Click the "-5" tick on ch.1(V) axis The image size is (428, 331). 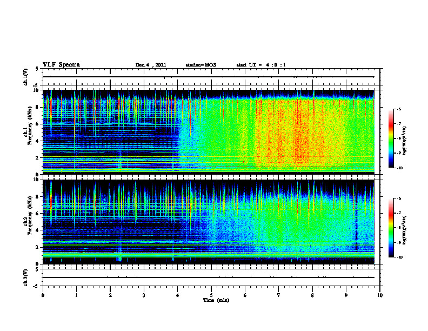(x=37, y=85)
